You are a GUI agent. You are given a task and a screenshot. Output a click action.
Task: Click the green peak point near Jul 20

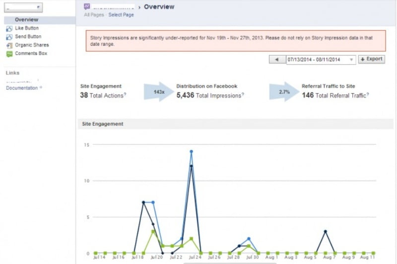click(x=153, y=231)
